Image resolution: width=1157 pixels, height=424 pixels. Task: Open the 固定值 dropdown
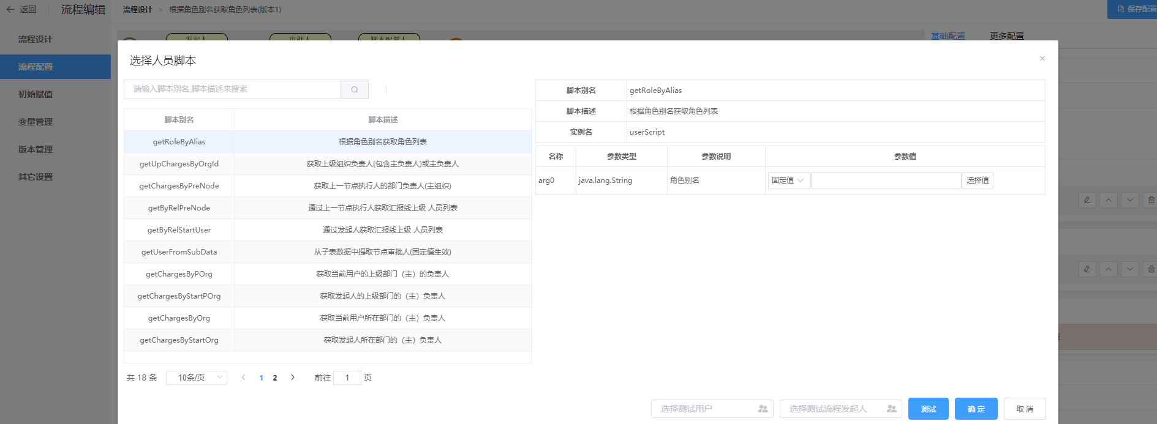pos(789,180)
